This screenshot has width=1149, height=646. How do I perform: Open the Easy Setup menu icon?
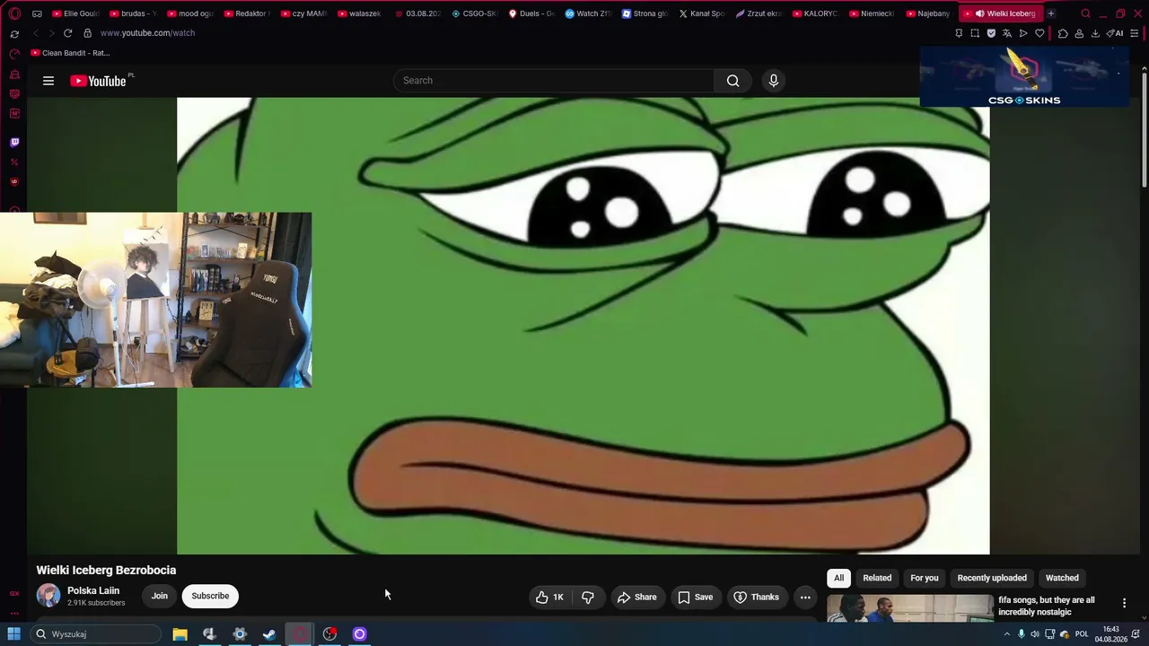pyautogui.click(x=1135, y=33)
